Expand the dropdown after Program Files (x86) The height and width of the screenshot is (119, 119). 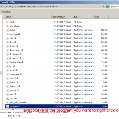37,7
